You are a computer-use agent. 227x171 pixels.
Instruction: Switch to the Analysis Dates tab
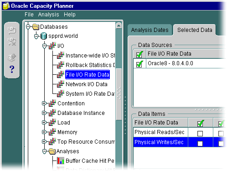150,30
